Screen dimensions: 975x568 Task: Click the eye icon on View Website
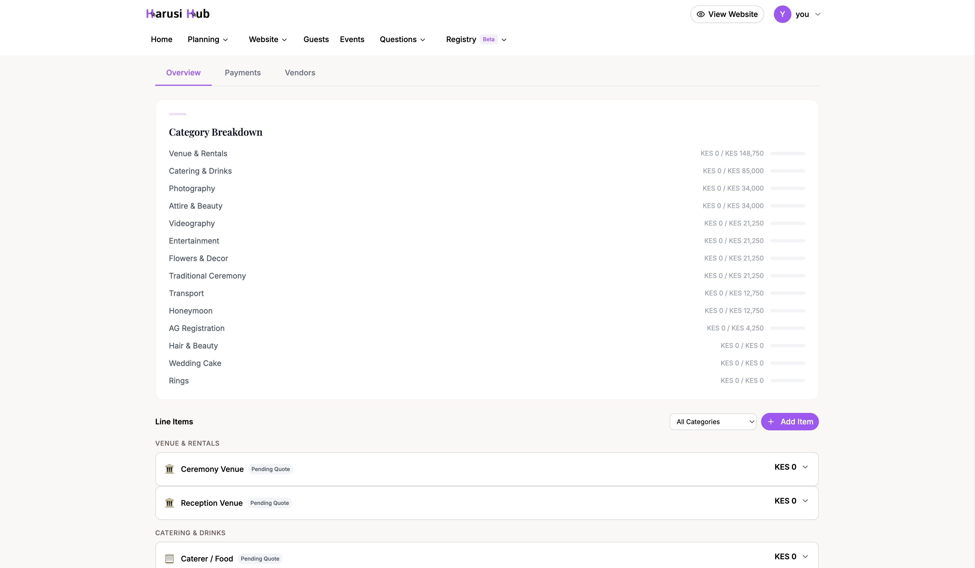[x=701, y=14]
